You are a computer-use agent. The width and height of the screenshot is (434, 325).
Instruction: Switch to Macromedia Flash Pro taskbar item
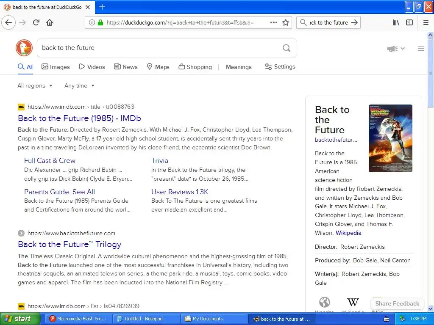[78, 319]
